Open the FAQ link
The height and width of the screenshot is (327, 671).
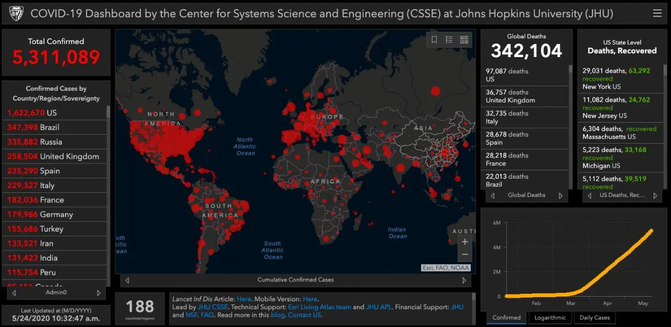(x=207, y=315)
